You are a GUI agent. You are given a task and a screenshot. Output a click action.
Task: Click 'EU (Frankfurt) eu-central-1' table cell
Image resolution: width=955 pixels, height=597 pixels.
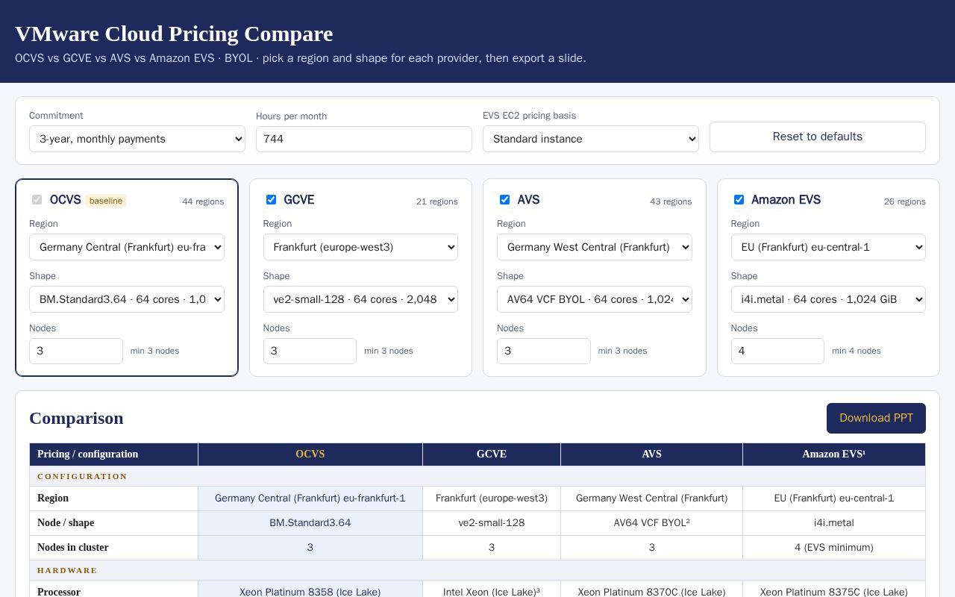(x=834, y=498)
